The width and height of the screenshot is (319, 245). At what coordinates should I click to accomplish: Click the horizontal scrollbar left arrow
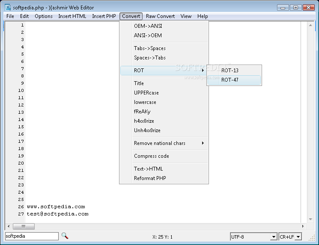coord(9,226)
